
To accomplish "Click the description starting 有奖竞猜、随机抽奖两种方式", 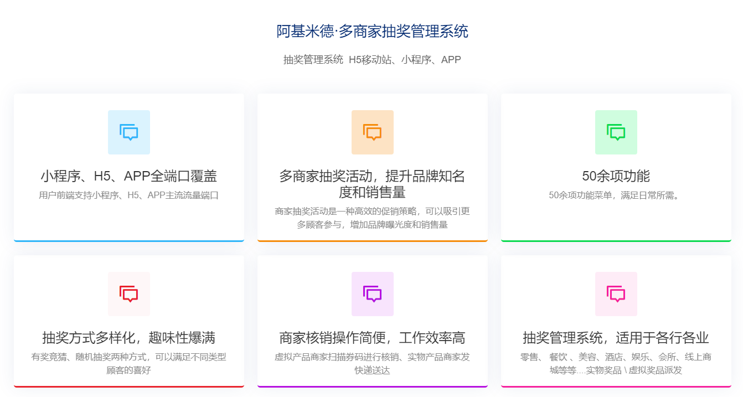I will (129, 363).
